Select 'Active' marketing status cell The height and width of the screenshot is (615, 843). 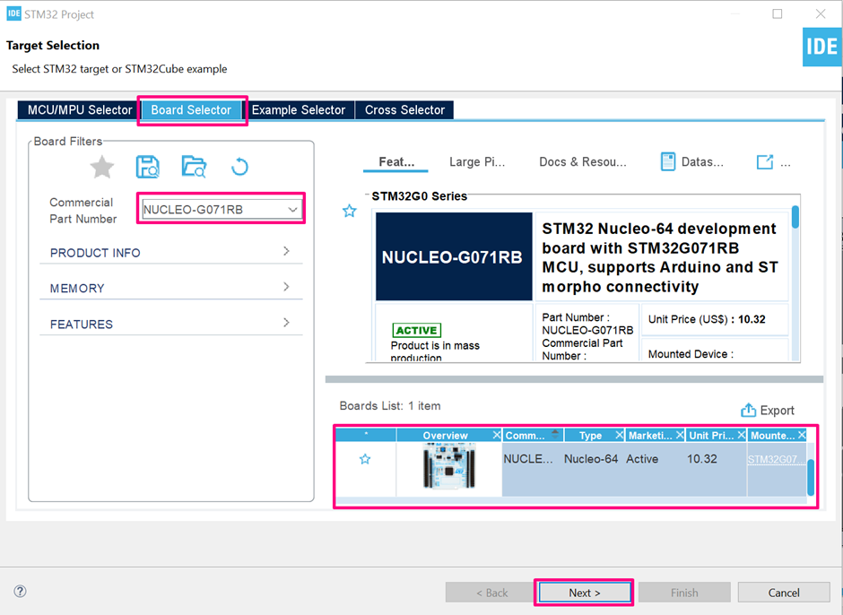642,459
